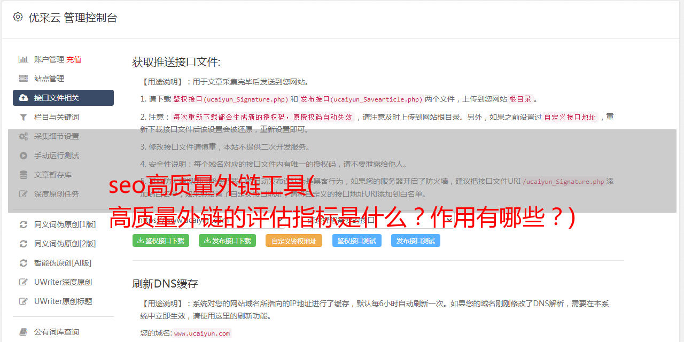This screenshot has width=684, height=342.
Task: Click the blue 鉴权接口测试 button
Action: click(357, 240)
